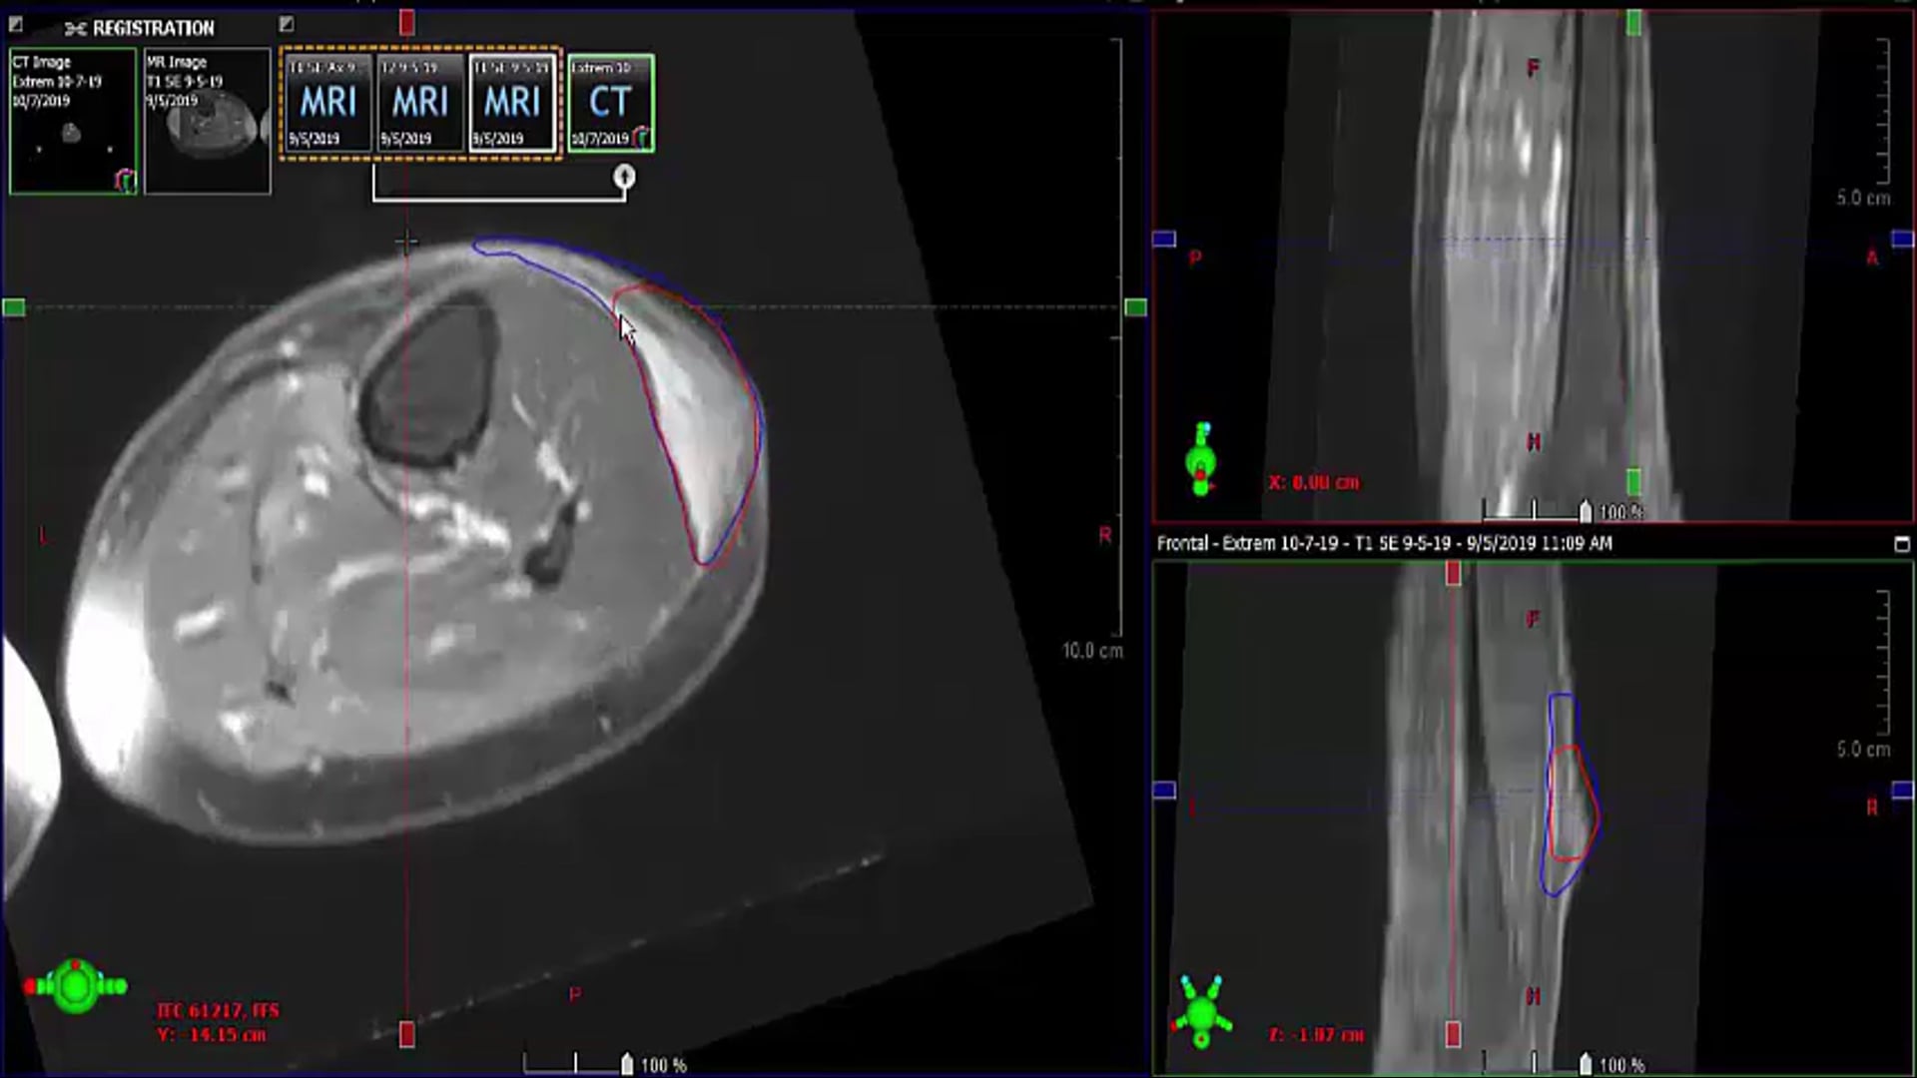Viewport: 1917px width, 1078px height.
Task: Select the crosshair target icon in the axial image
Action: tap(407, 241)
